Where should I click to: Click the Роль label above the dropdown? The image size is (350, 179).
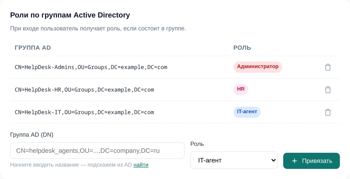pyautogui.click(x=197, y=144)
